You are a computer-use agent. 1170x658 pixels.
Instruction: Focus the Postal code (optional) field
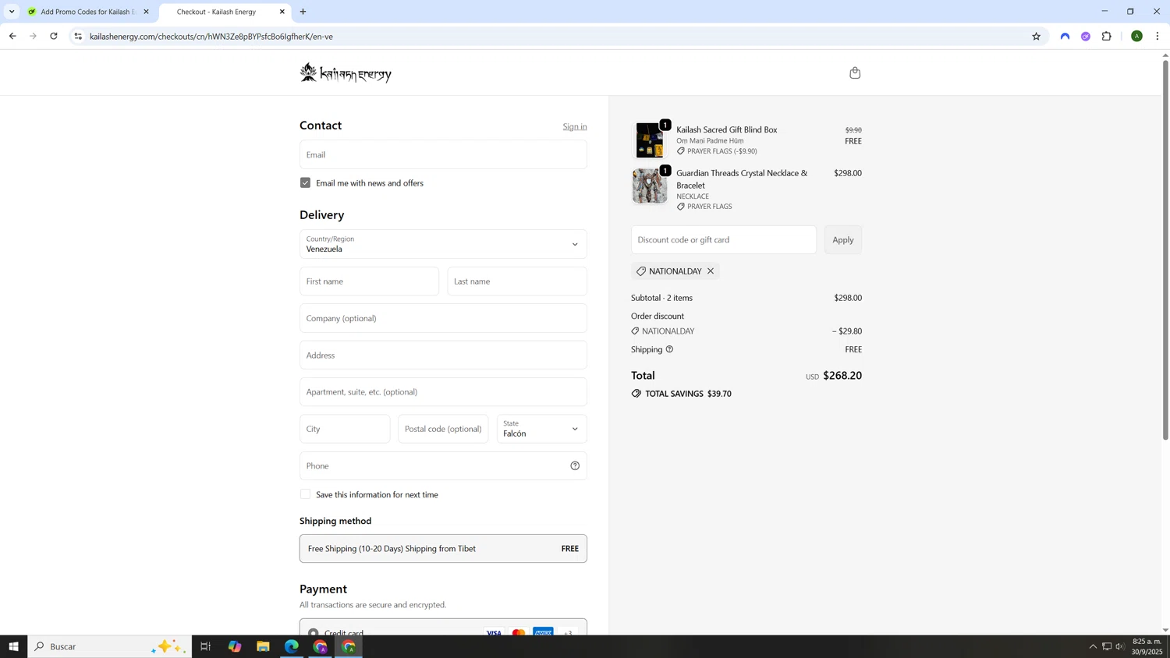pos(443,429)
